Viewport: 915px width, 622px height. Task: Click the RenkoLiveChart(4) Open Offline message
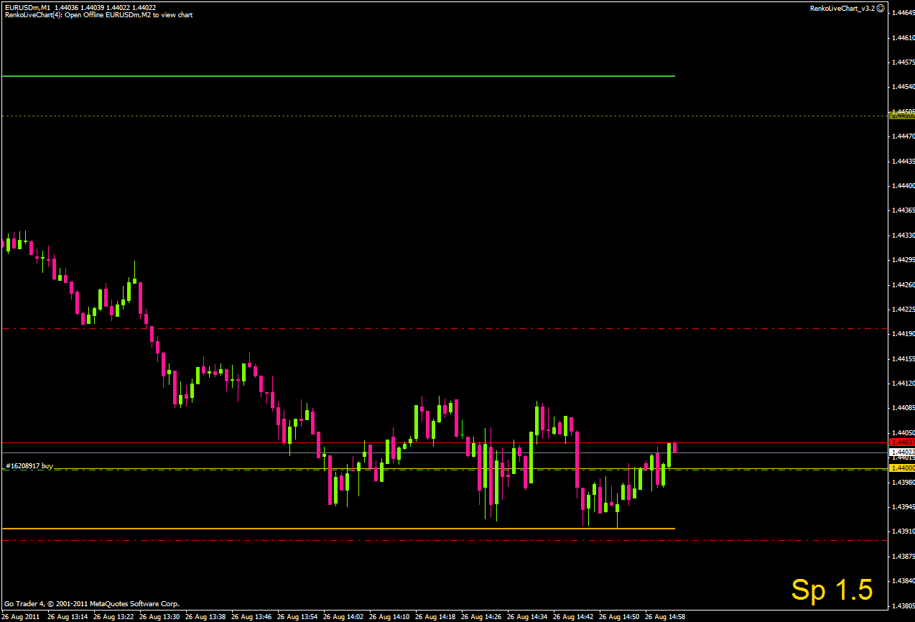click(x=98, y=14)
